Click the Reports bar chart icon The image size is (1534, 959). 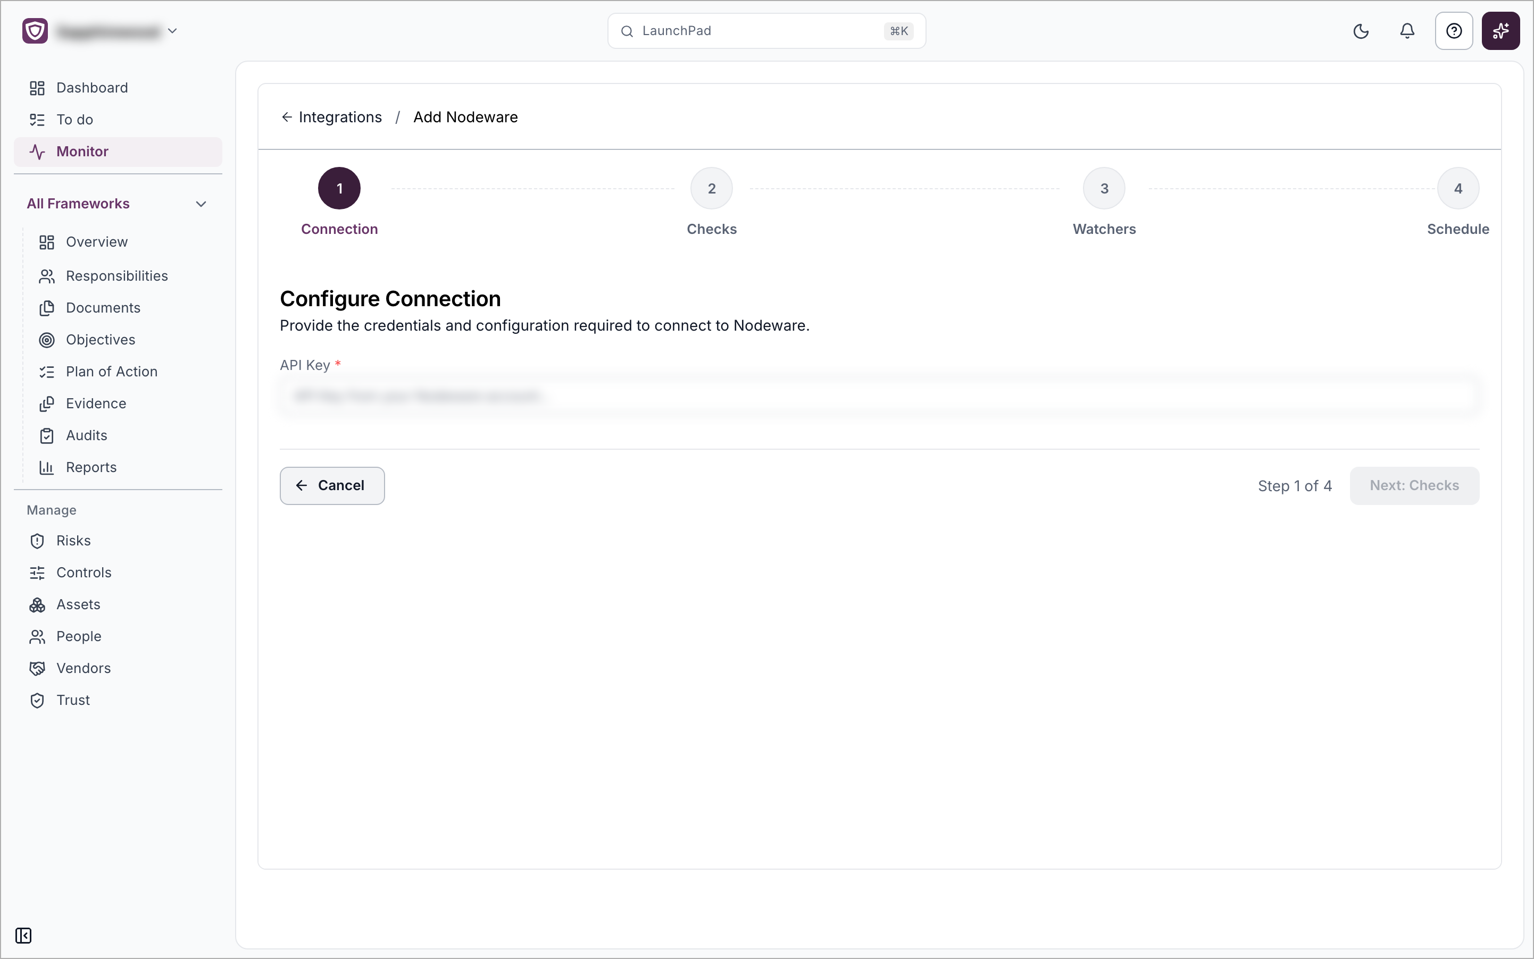click(x=46, y=467)
